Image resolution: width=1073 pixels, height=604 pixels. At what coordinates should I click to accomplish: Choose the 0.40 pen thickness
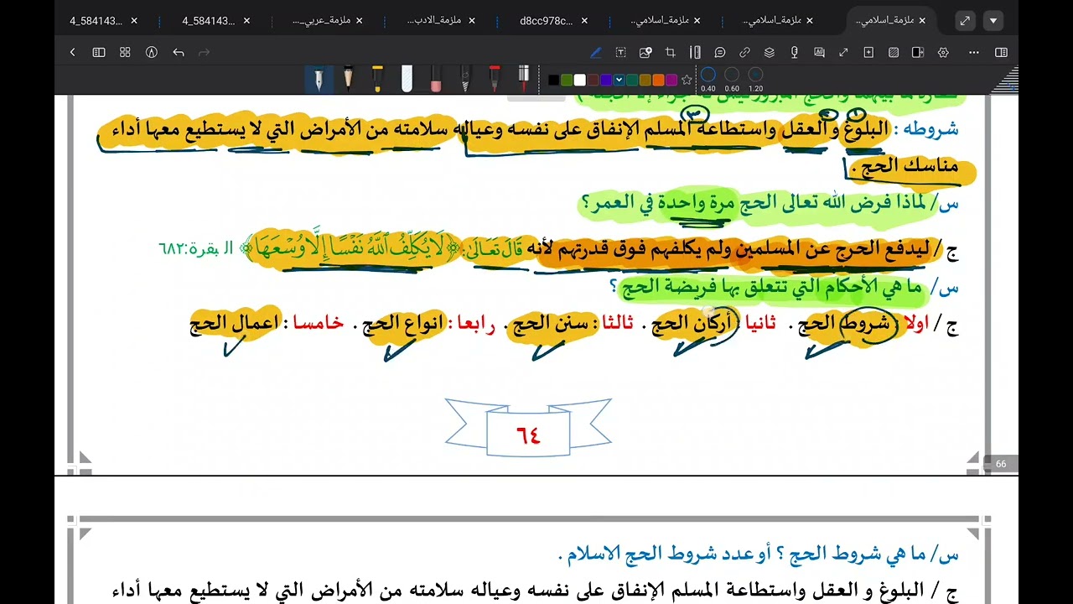click(708, 80)
